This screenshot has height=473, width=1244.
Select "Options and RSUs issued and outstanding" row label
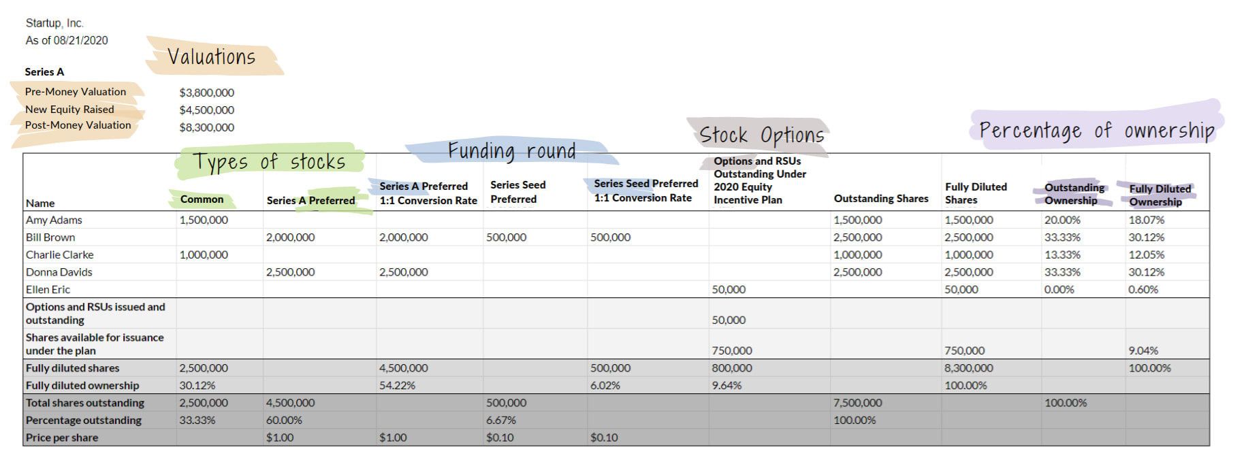[x=95, y=313]
